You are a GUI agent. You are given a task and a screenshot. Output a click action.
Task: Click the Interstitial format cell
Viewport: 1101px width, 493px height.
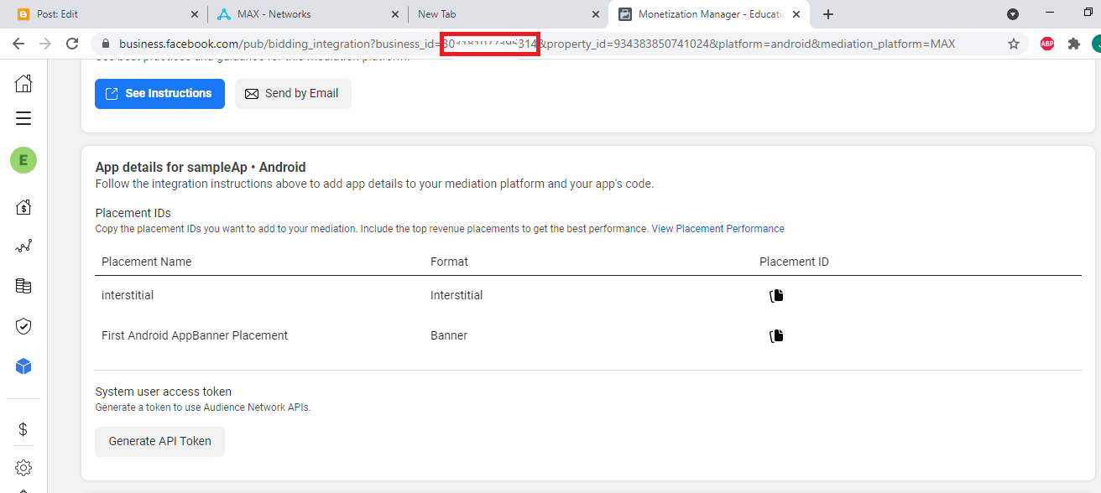tap(457, 295)
